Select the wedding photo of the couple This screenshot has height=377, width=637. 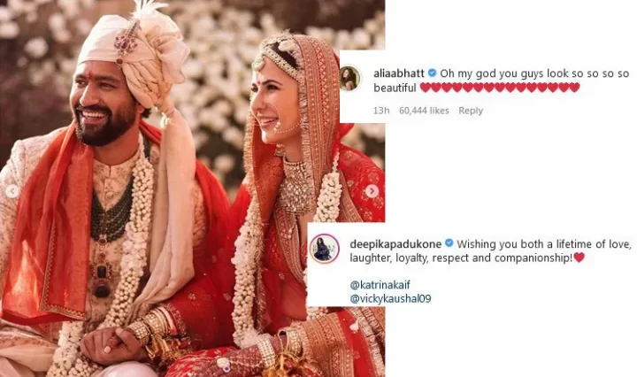193,188
